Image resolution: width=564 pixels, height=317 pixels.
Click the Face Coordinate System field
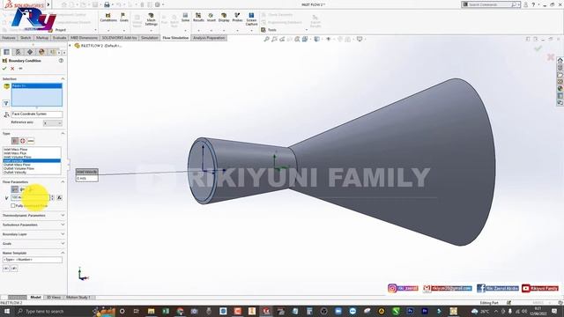coord(36,114)
